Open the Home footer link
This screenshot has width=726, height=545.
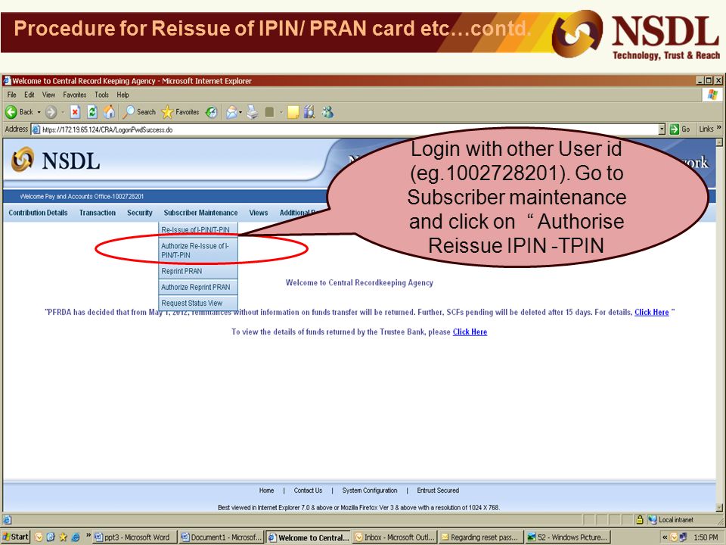point(266,490)
